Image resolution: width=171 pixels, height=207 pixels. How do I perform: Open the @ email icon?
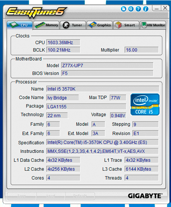point(131,9)
